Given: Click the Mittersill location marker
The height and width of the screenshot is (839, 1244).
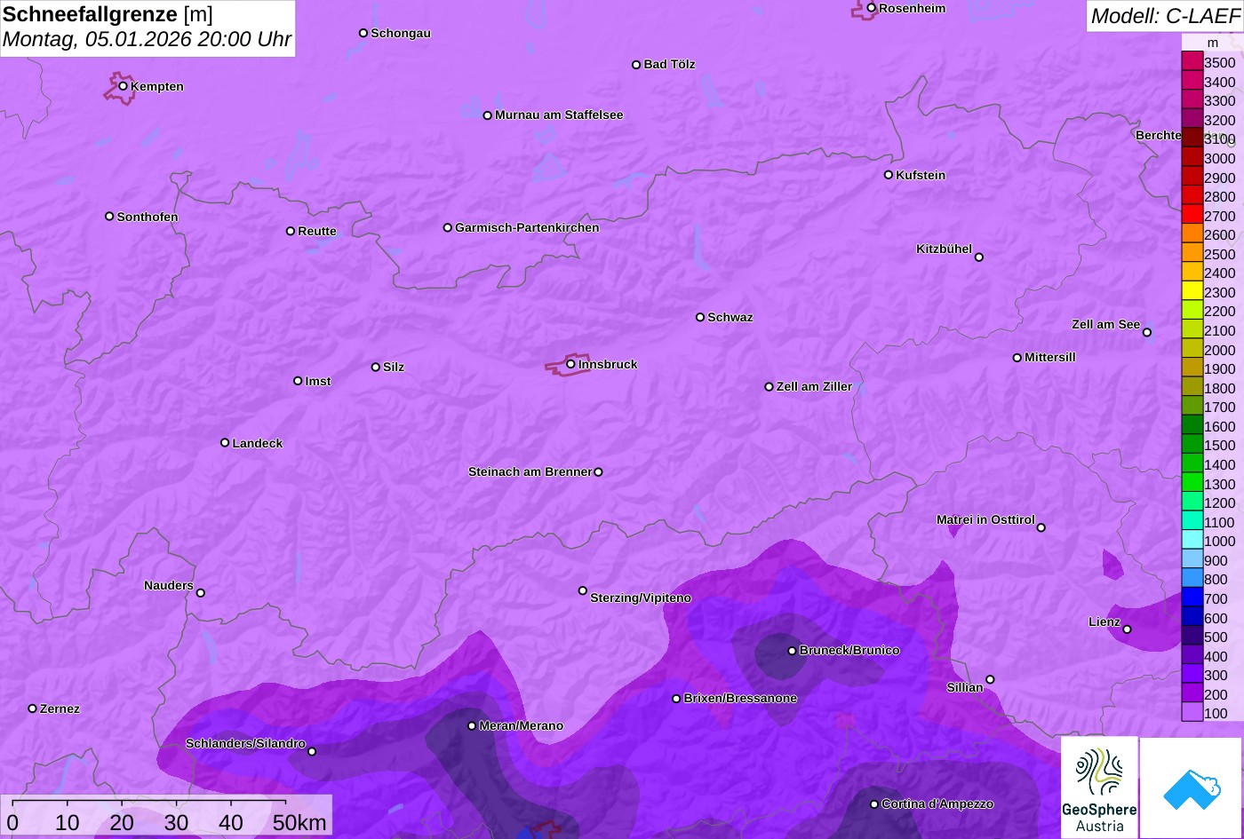Looking at the screenshot, I should click(x=1017, y=358).
